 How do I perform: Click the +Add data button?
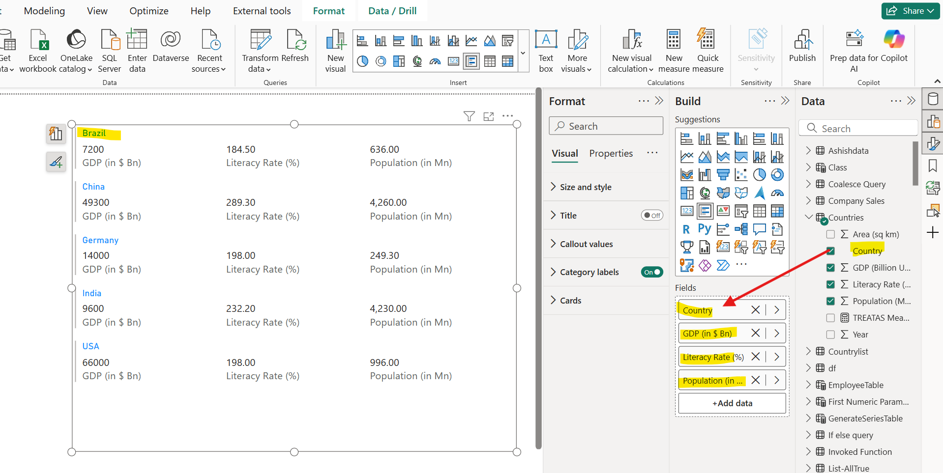coord(732,403)
